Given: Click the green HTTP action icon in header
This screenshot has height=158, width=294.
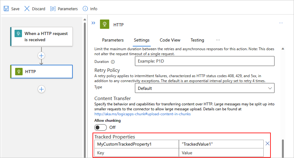Looking at the screenshot, I should (x=105, y=24).
